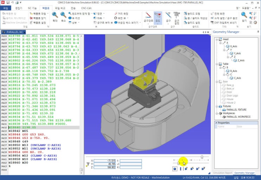Collapse the Properties panel section

216,123
